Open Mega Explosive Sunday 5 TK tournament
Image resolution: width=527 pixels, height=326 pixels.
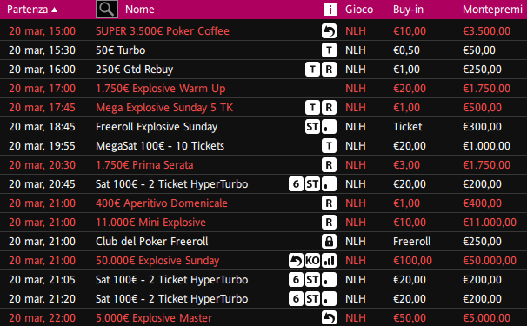pyautogui.click(x=164, y=108)
